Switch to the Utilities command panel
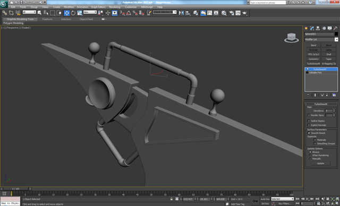 click(x=335, y=28)
